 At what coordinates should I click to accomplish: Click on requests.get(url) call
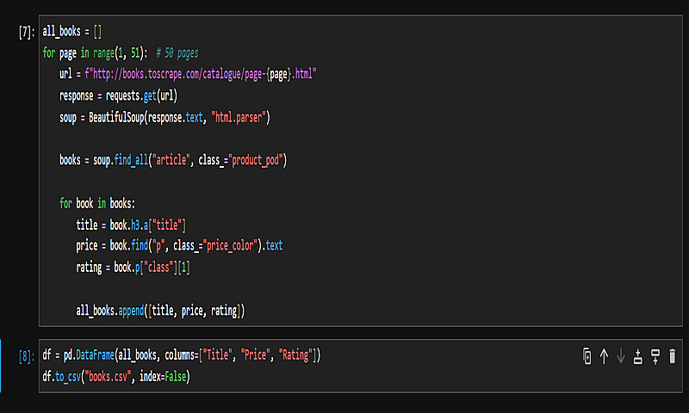[x=141, y=96]
